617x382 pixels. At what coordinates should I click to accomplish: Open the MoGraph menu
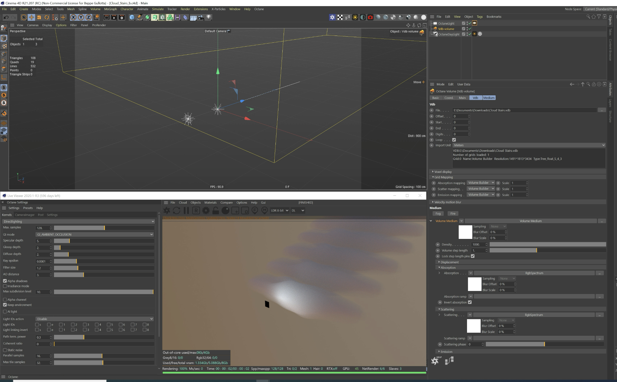[110, 9]
